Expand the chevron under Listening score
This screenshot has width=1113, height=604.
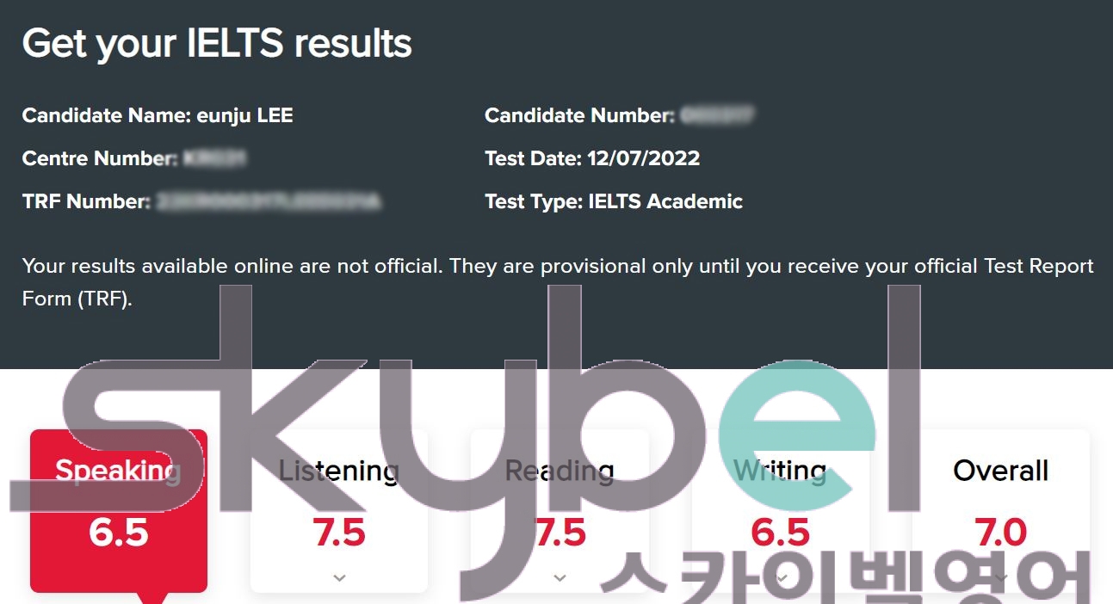tap(339, 578)
